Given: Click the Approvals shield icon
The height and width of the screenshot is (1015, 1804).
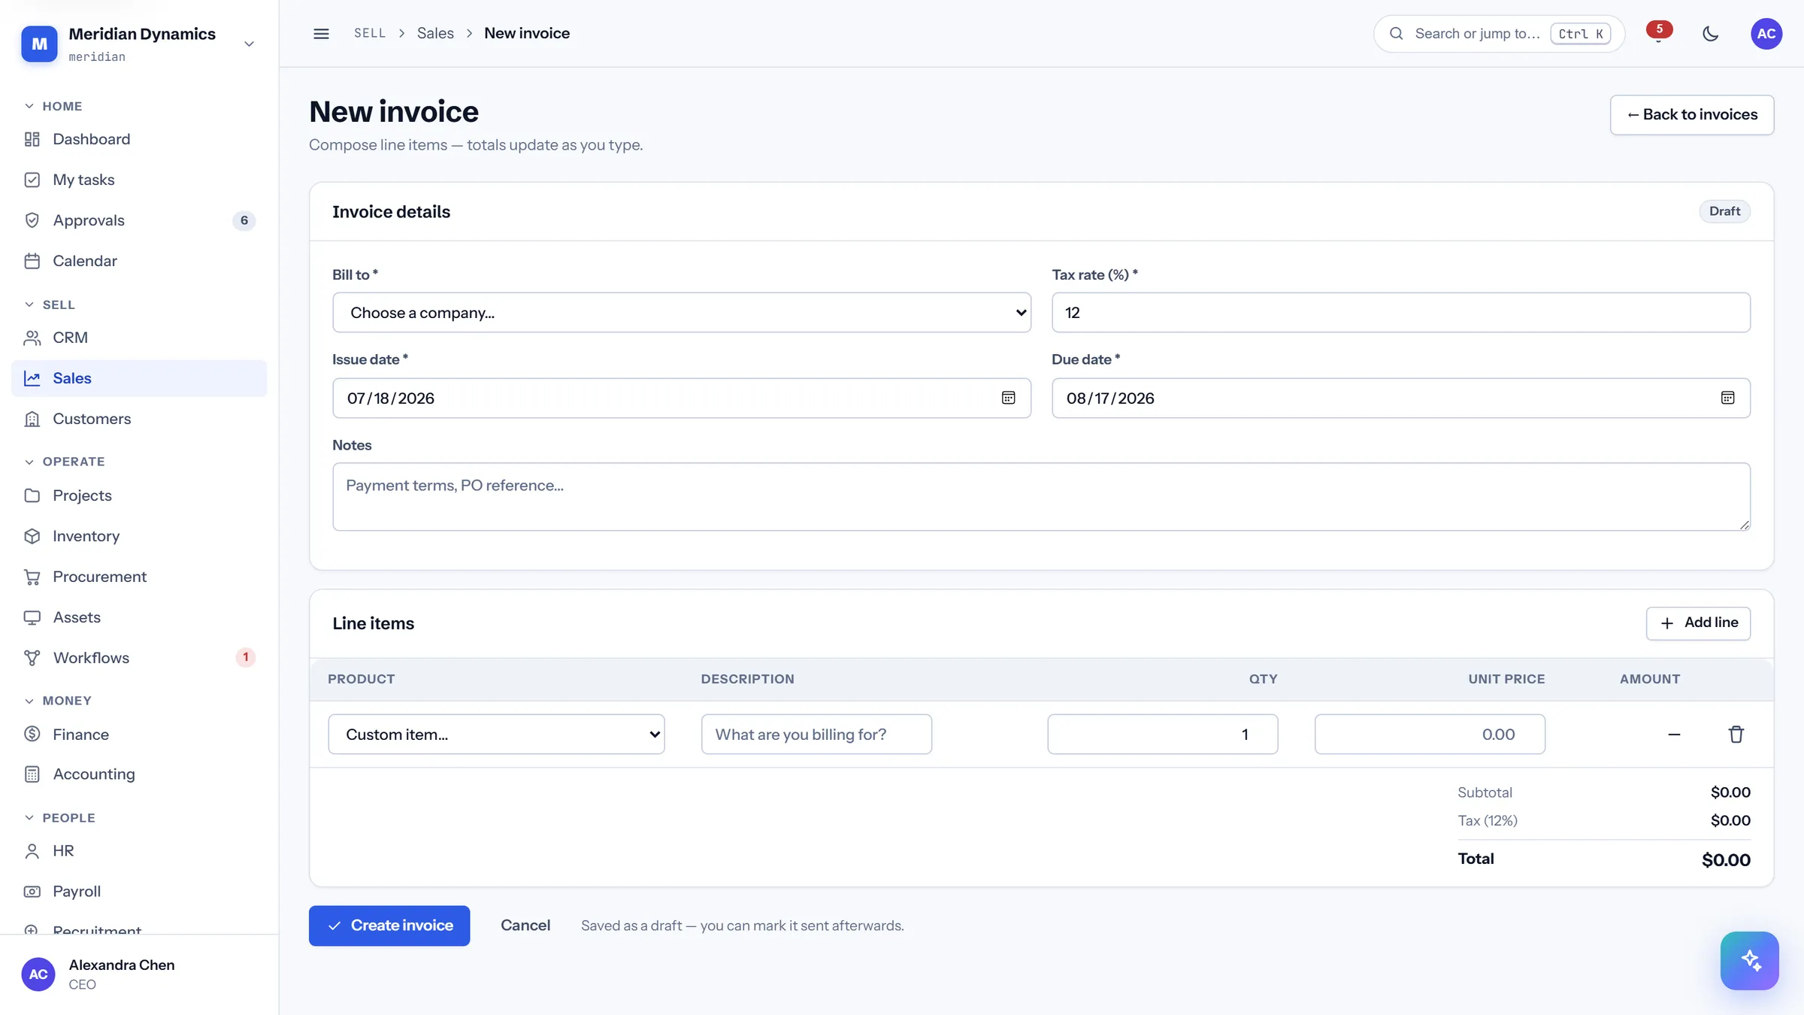Looking at the screenshot, I should point(32,220).
